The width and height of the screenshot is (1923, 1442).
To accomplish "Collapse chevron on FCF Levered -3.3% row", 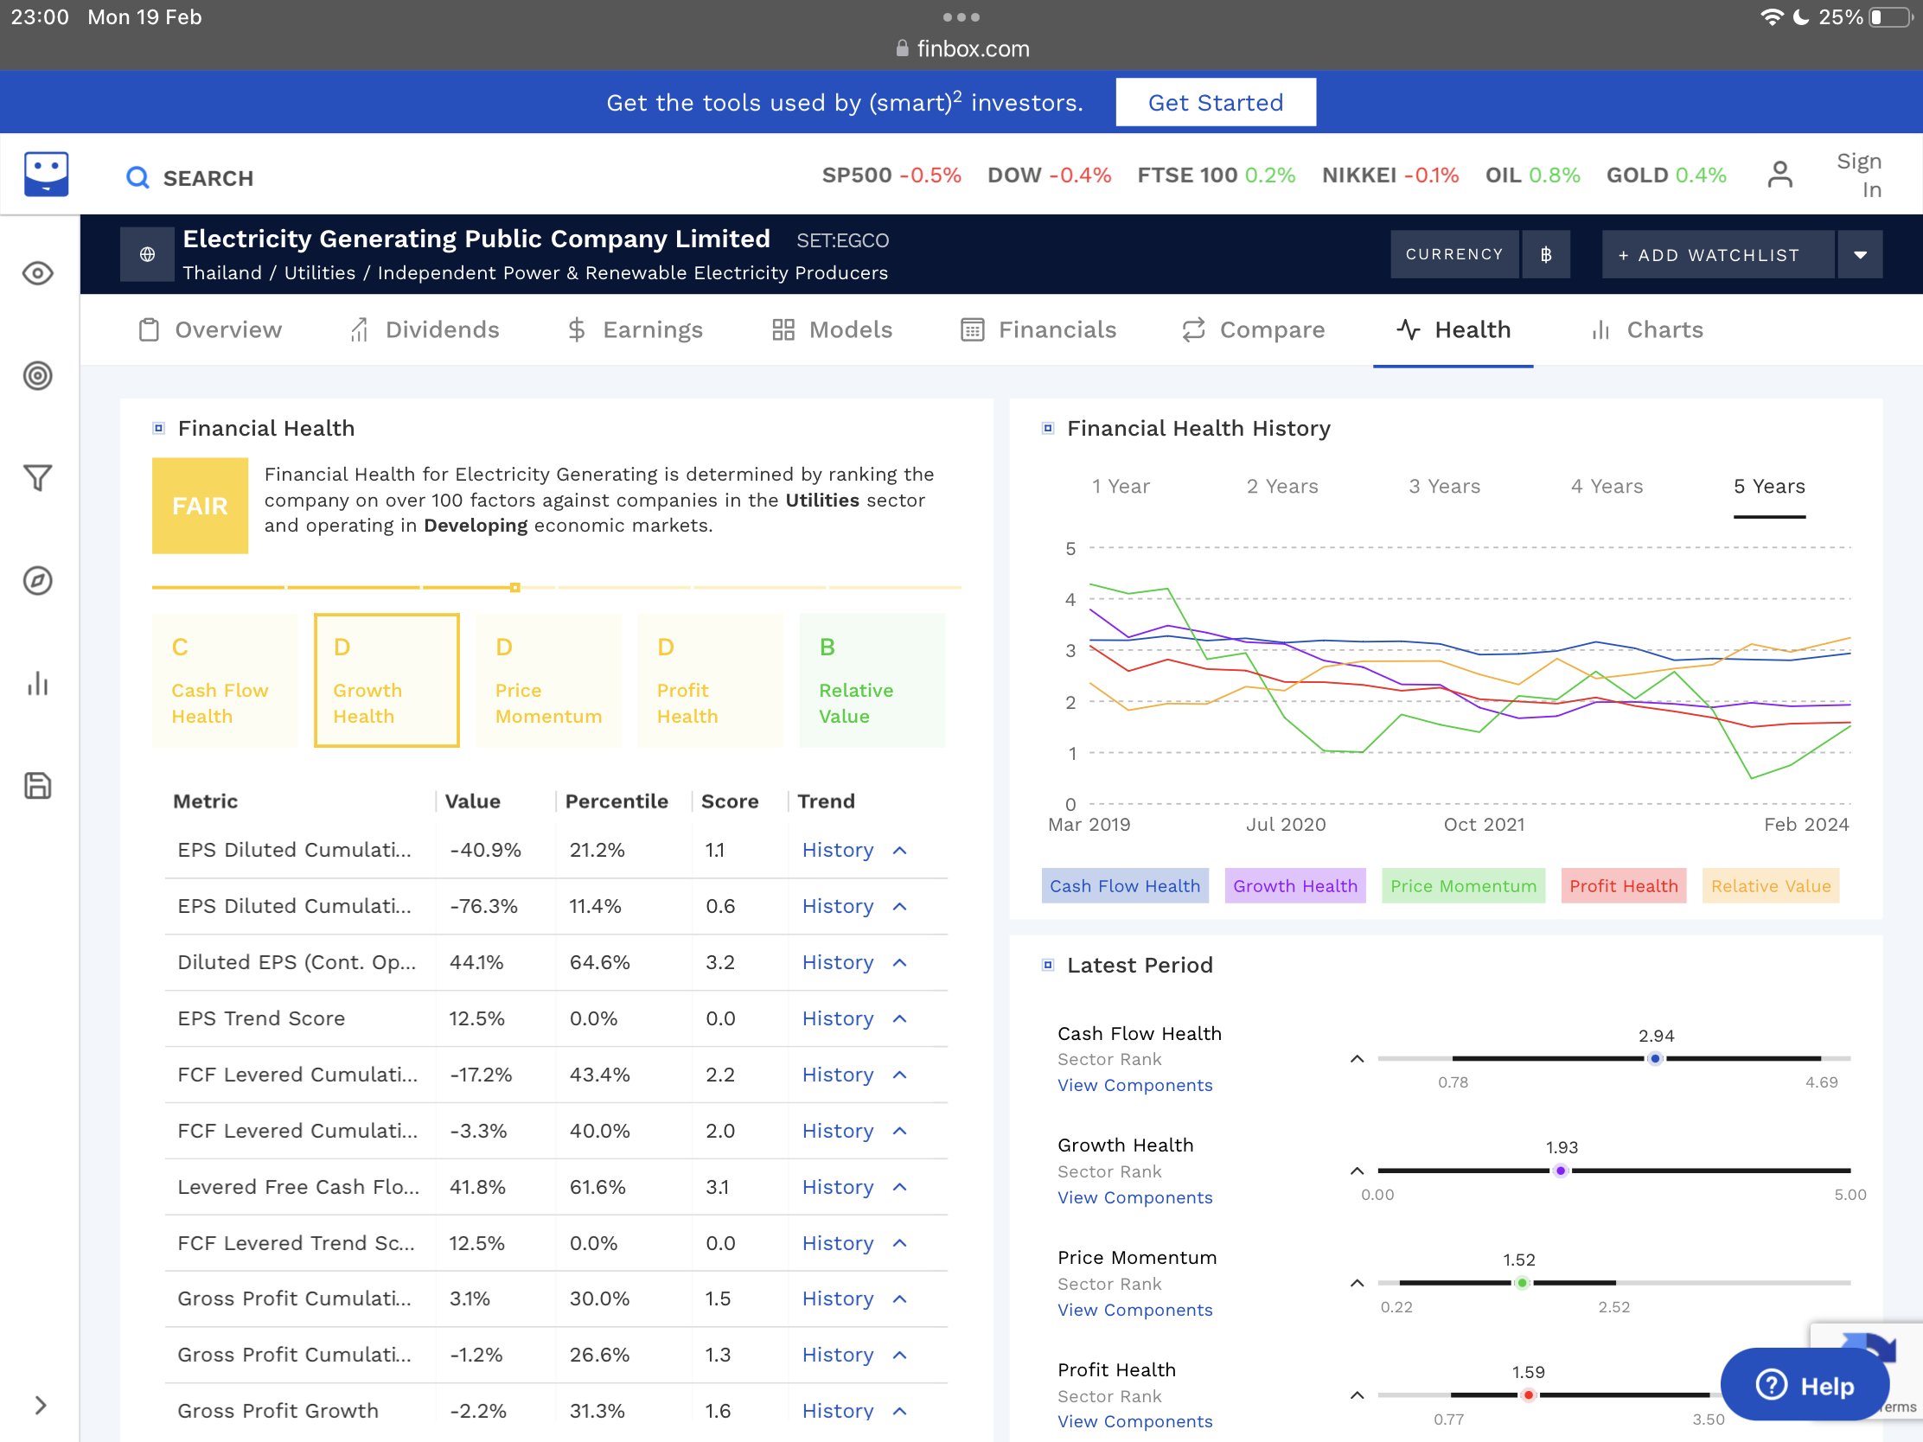I will click(x=900, y=1131).
